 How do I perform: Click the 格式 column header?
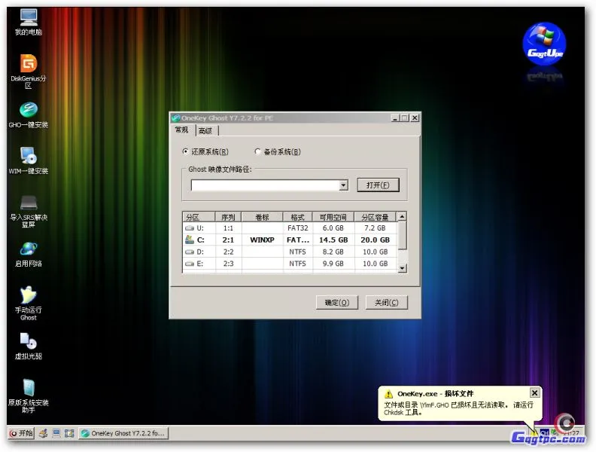(x=297, y=217)
